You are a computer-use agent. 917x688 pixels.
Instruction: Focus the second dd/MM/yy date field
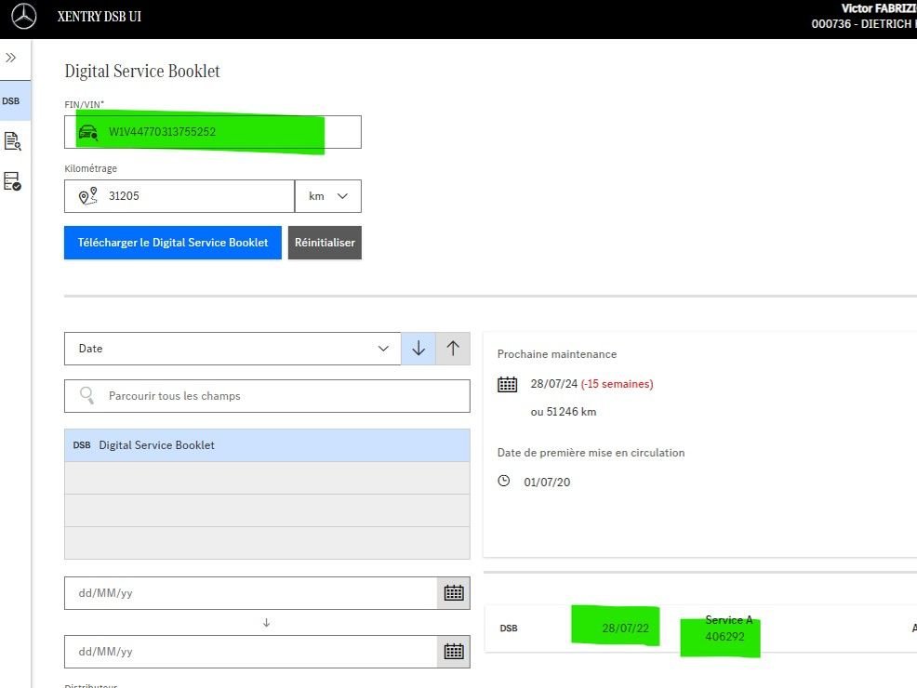pyautogui.click(x=251, y=651)
